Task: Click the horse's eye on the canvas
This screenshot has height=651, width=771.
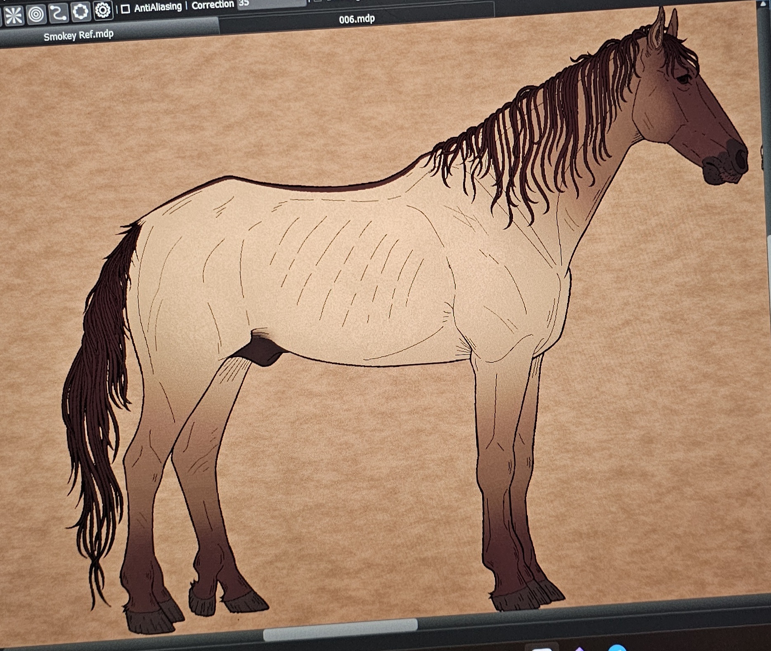Action: point(683,78)
